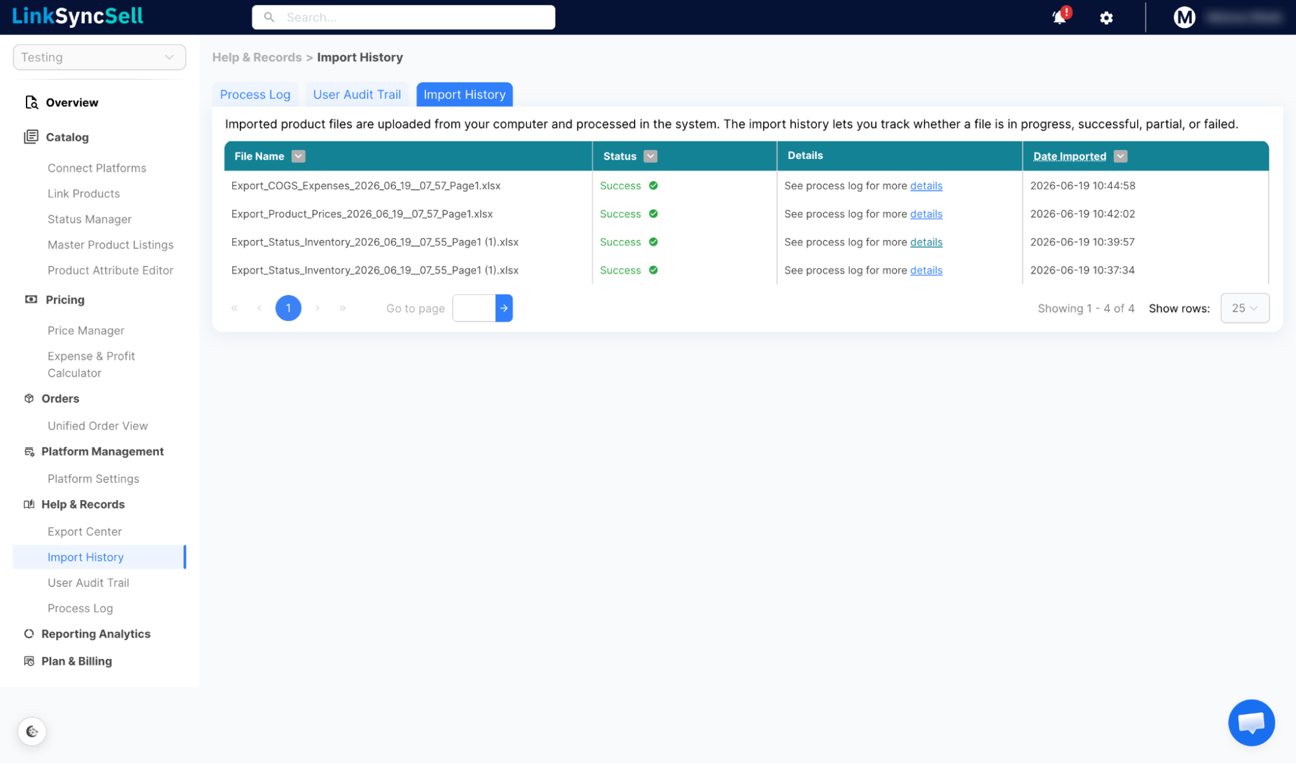Click the Catalog section icon
Screen dimensions: 1296x764
[x=31, y=137]
